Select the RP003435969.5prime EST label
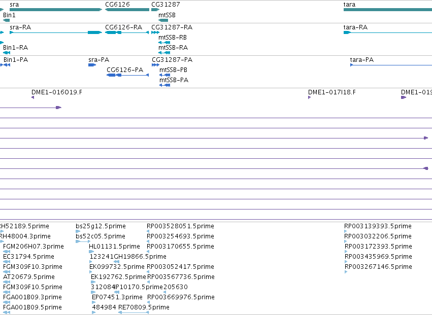This screenshot has width=432, height=315. point(379,257)
